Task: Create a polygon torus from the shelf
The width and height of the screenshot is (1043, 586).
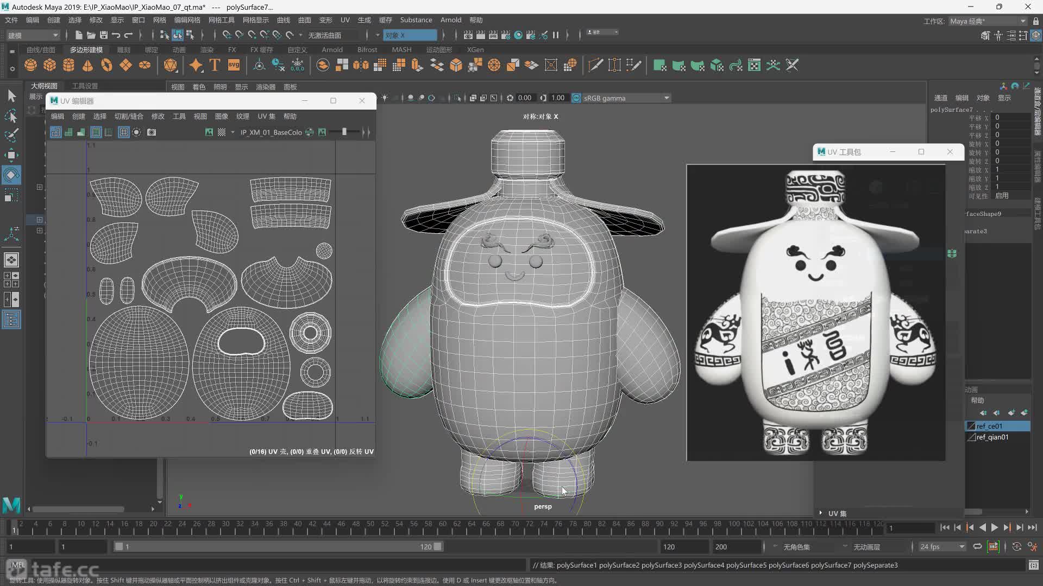Action: click(x=106, y=66)
